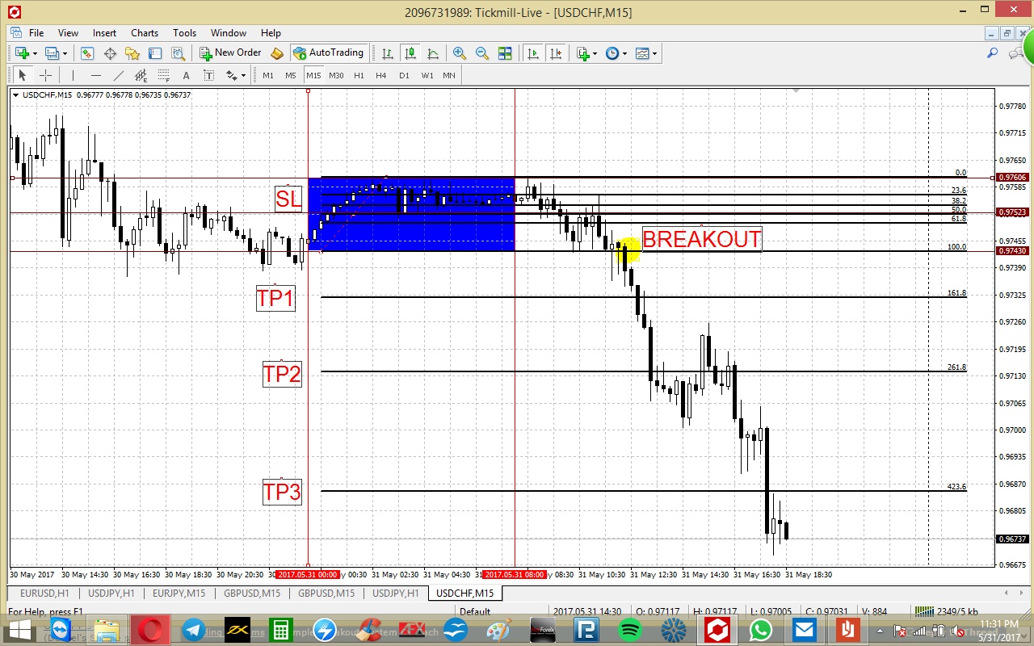Toggle the chart auto scroll button
The width and height of the screenshot is (1034, 646).
click(x=533, y=53)
